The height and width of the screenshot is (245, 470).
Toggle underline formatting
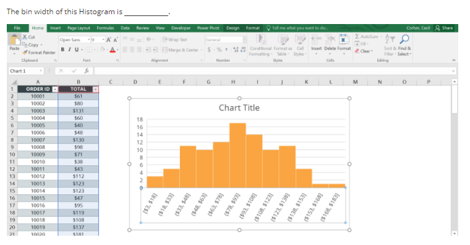click(77, 49)
